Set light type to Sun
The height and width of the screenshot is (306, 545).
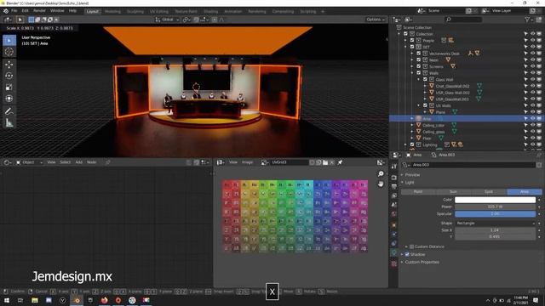(x=454, y=192)
